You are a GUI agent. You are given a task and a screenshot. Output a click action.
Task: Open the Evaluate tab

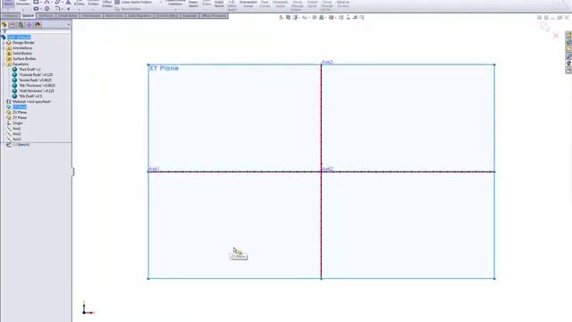pyautogui.click(x=189, y=16)
